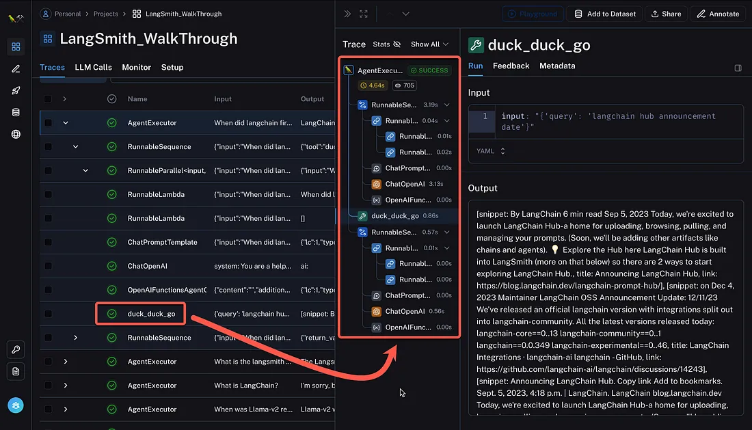Image resolution: width=752 pixels, height=430 pixels.
Task: Check the box for ChatOpenAI table row
Action: coord(48,266)
